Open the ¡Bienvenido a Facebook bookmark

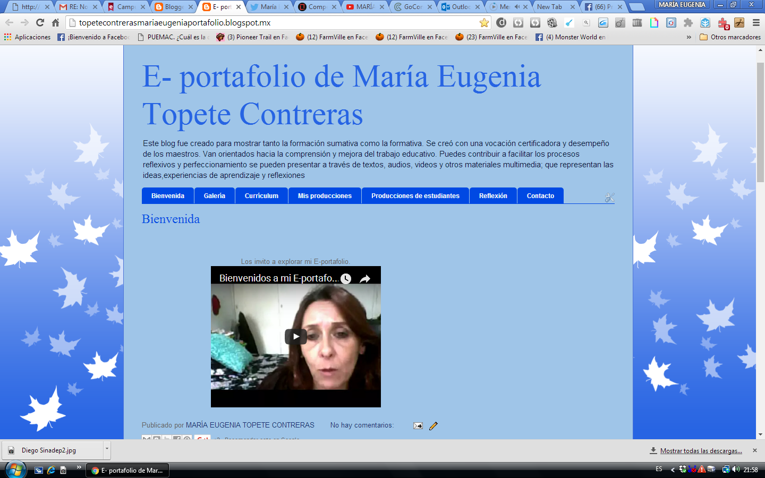pyautogui.click(x=93, y=37)
